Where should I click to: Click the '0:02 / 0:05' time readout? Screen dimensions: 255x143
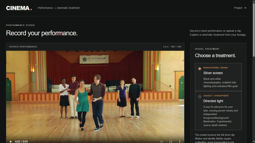point(21,141)
